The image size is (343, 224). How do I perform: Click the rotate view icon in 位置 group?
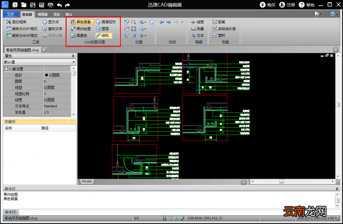126,36
